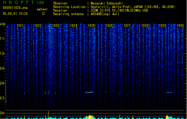Viewport: 187px width, 119px height.
Task: Click the 1021 time marker
Action: [20, 26]
